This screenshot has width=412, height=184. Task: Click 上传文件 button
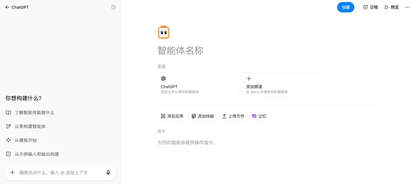(233, 116)
